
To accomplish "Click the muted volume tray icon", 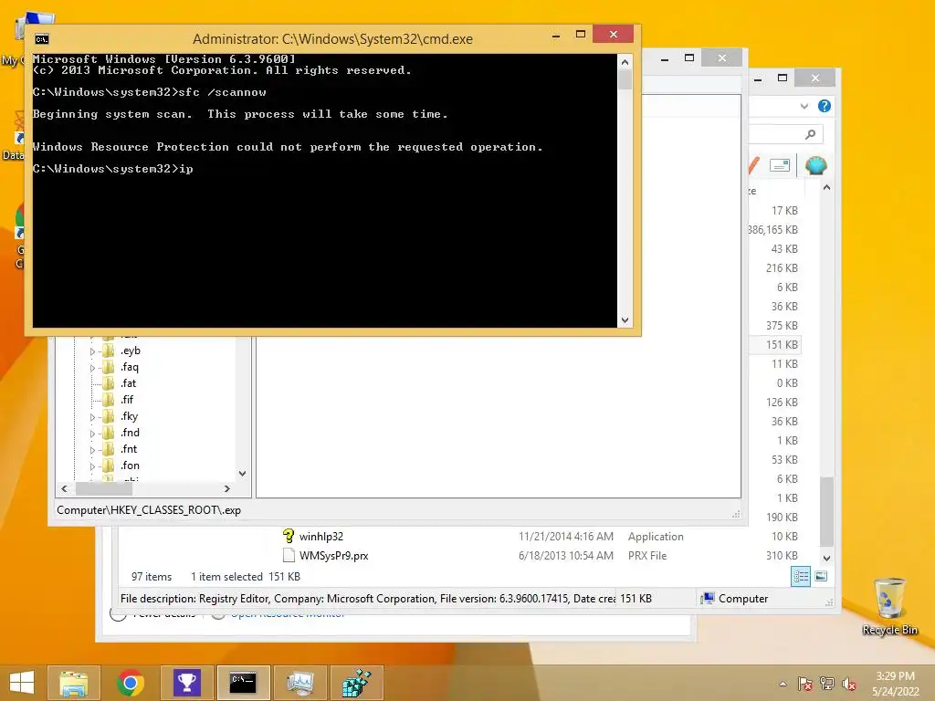I will tap(849, 684).
